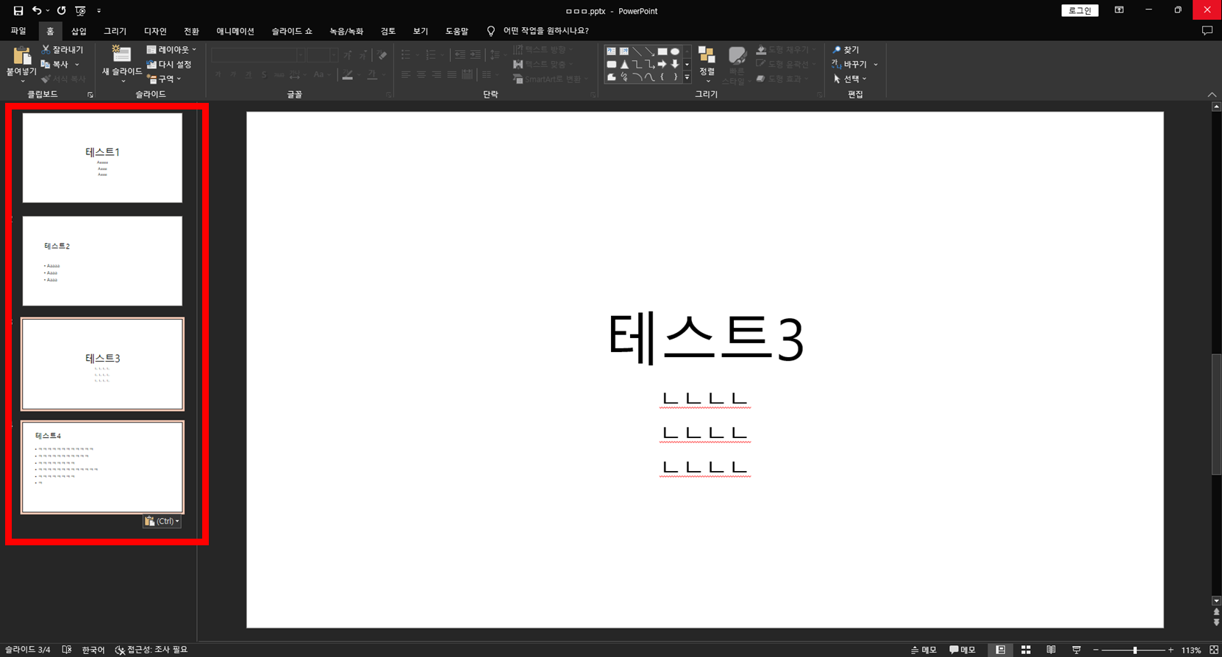Select the right block arrow shape
This screenshot has height=657, width=1222.
pyautogui.click(x=662, y=64)
